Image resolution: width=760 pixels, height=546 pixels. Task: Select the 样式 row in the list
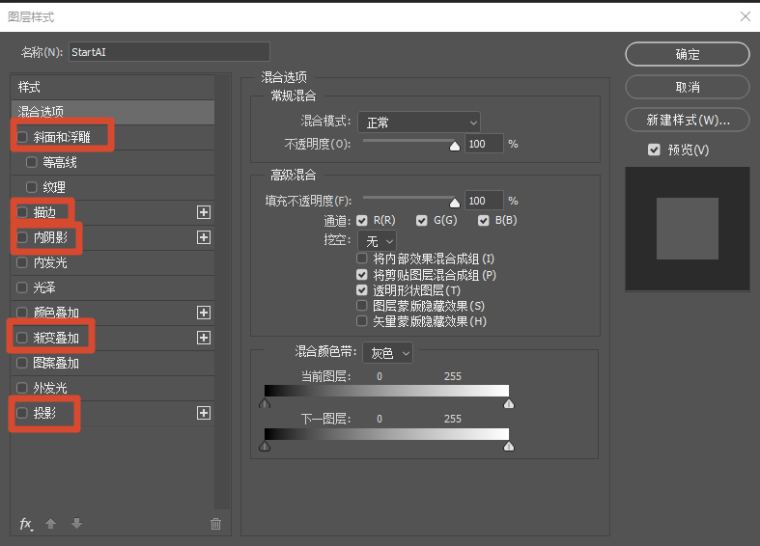pos(113,87)
